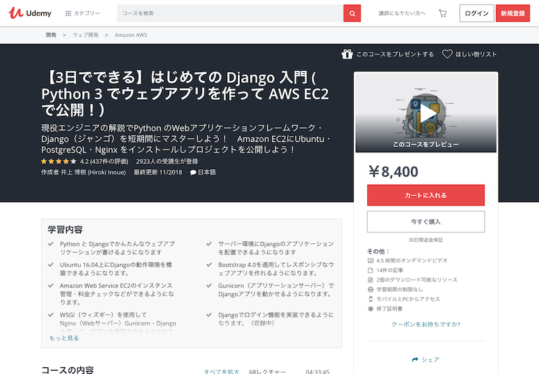Go to 開発 breadcrumb

(x=51, y=35)
